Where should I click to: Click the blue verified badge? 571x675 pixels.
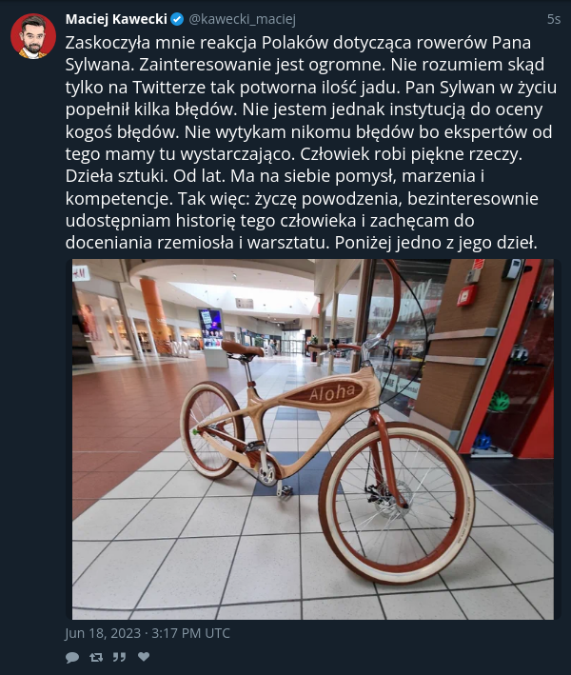coord(177,19)
